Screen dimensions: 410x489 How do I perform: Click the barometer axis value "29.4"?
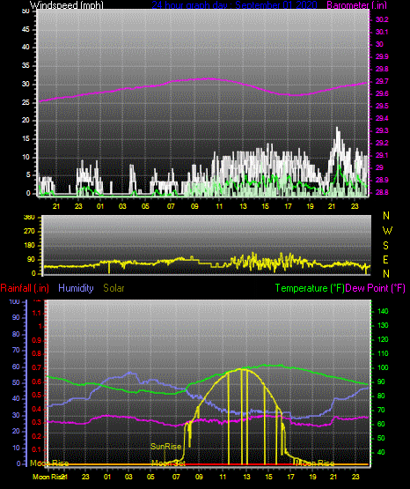pos(382,118)
